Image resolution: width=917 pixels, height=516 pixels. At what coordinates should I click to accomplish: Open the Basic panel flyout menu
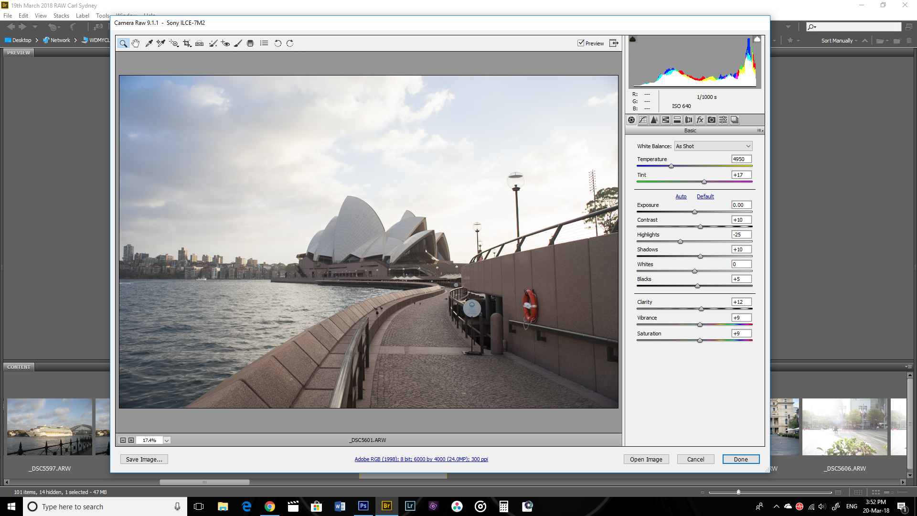point(760,130)
